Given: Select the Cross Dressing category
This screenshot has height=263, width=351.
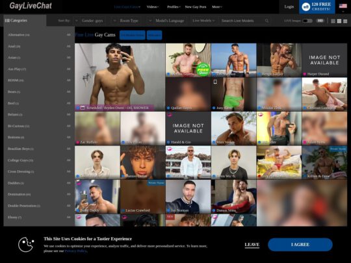Looking at the screenshot, I should [x=21, y=171].
